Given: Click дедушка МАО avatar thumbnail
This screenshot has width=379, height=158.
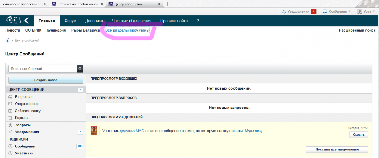Looking at the screenshot, I should (93, 131).
